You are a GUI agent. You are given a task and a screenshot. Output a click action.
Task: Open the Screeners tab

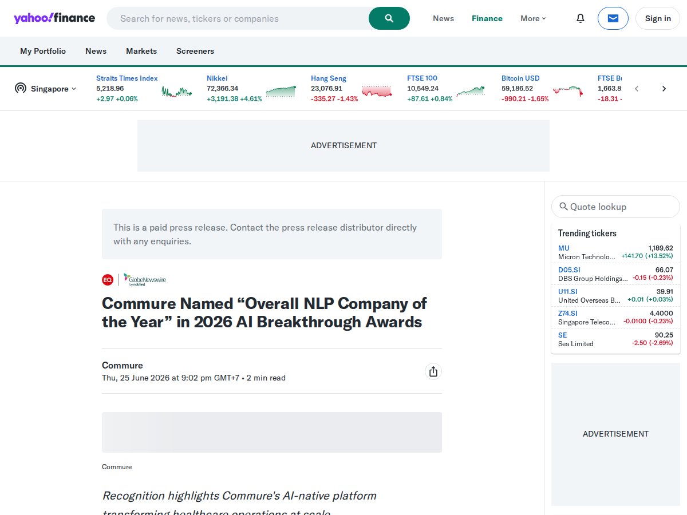(x=195, y=51)
